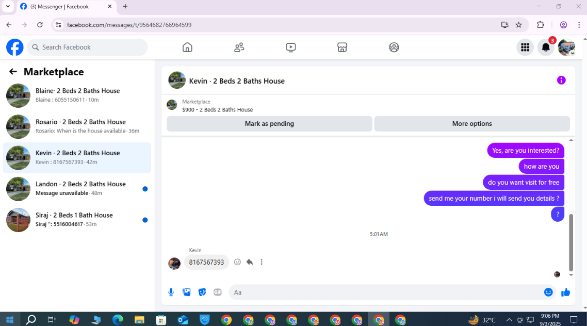Open the Friends icon in top navigation
This screenshot has width=587, height=326.
pyautogui.click(x=239, y=47)
